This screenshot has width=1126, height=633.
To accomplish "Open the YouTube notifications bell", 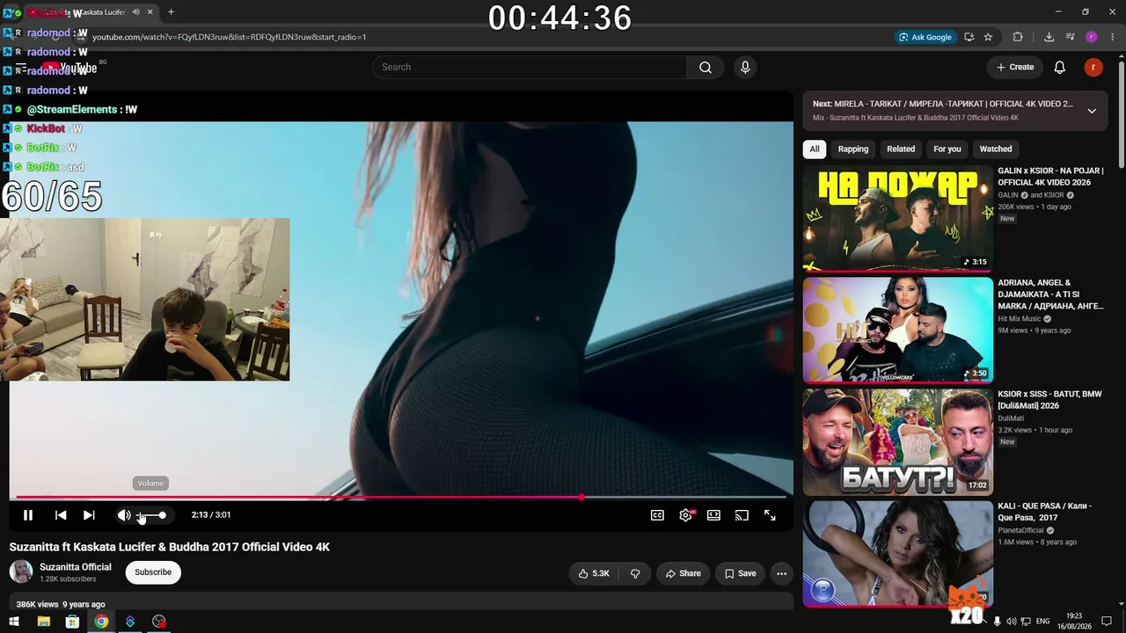I will 1060,67.
